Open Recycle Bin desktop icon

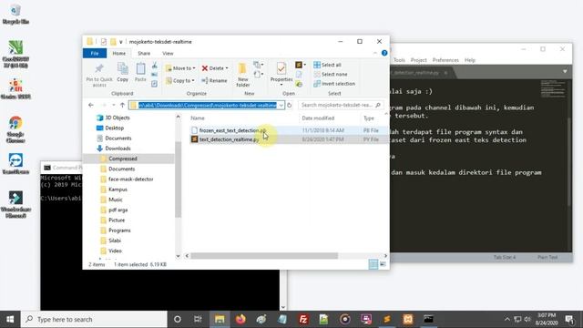point(15,15)
